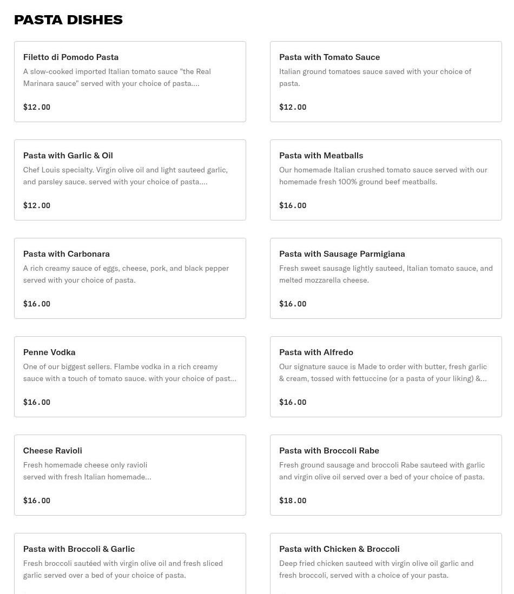The image size is (514, 594).
Task: Click the $16.00 price under Pasta with Carbonara
Action: (37, 304)
